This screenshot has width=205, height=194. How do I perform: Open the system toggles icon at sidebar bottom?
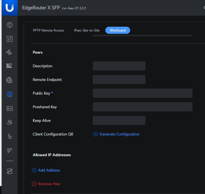click(9, 171)
